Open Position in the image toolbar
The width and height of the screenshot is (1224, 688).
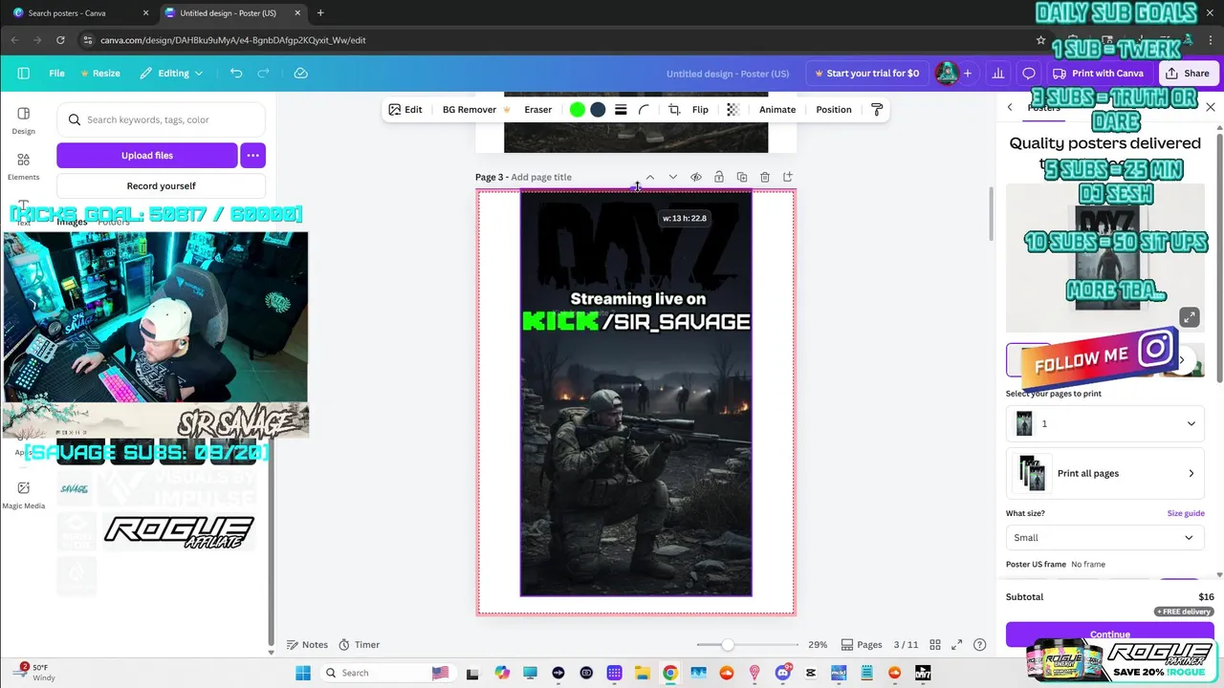click(834, 110)
